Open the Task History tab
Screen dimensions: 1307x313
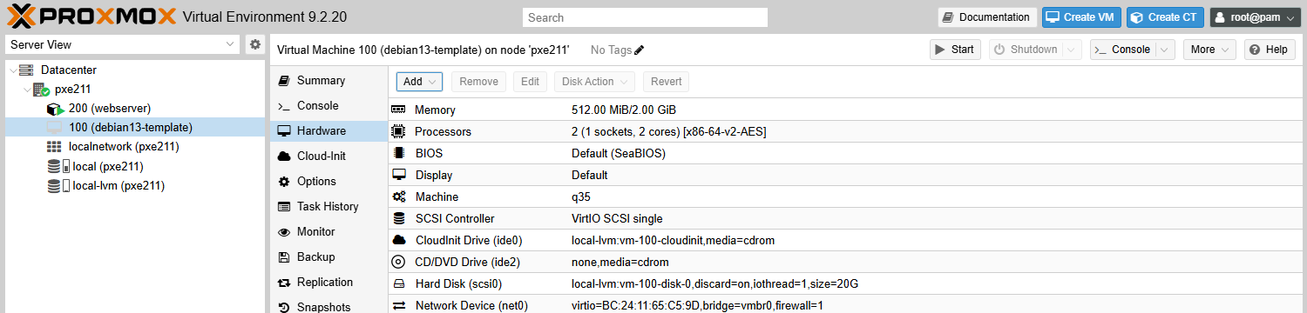click(328, 206)
